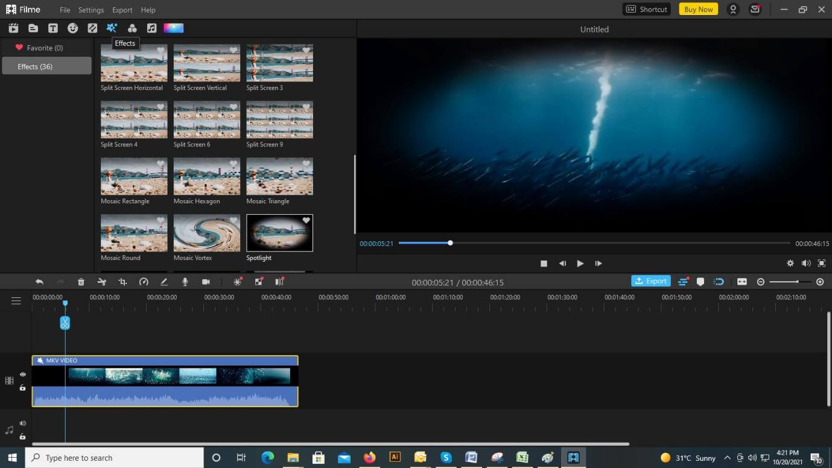Open the Stickers smiley face icon
The height and width of the screenshot is (468, 832).
pyautogui.click(x=72, y=28)
